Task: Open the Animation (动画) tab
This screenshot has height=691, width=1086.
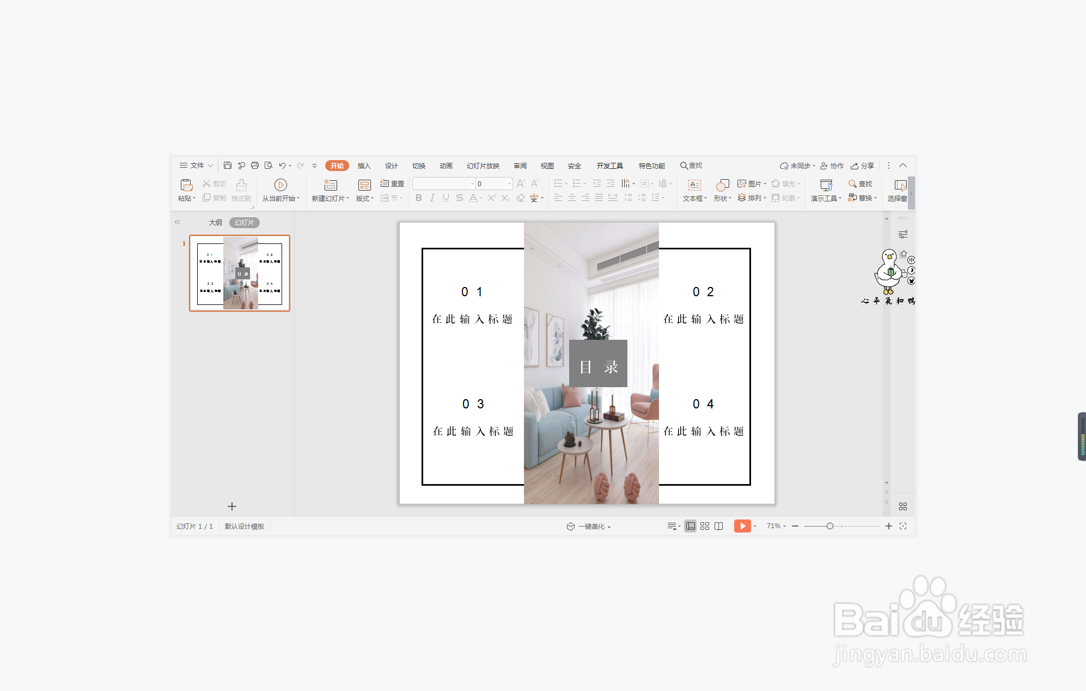Action: click(x=446, y=166)
